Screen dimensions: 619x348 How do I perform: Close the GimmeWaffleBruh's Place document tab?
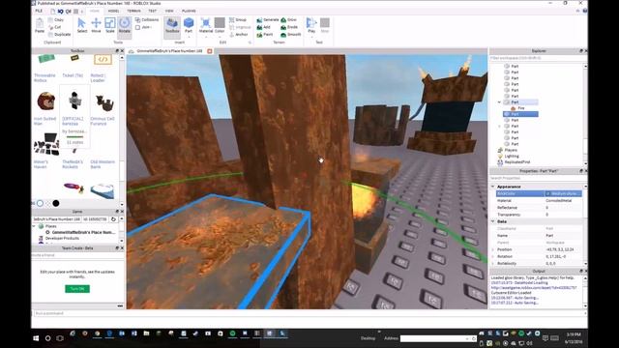210,51
